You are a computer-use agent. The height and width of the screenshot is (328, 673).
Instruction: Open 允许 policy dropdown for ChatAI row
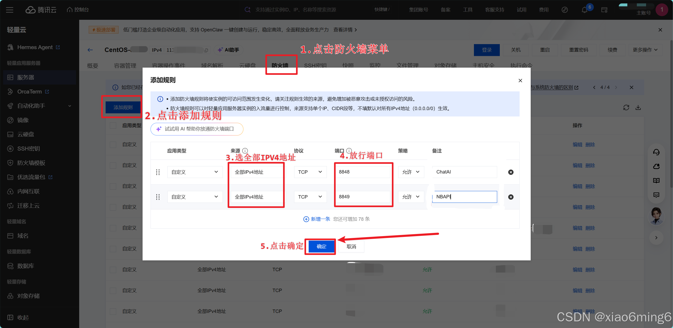(411, 172)
